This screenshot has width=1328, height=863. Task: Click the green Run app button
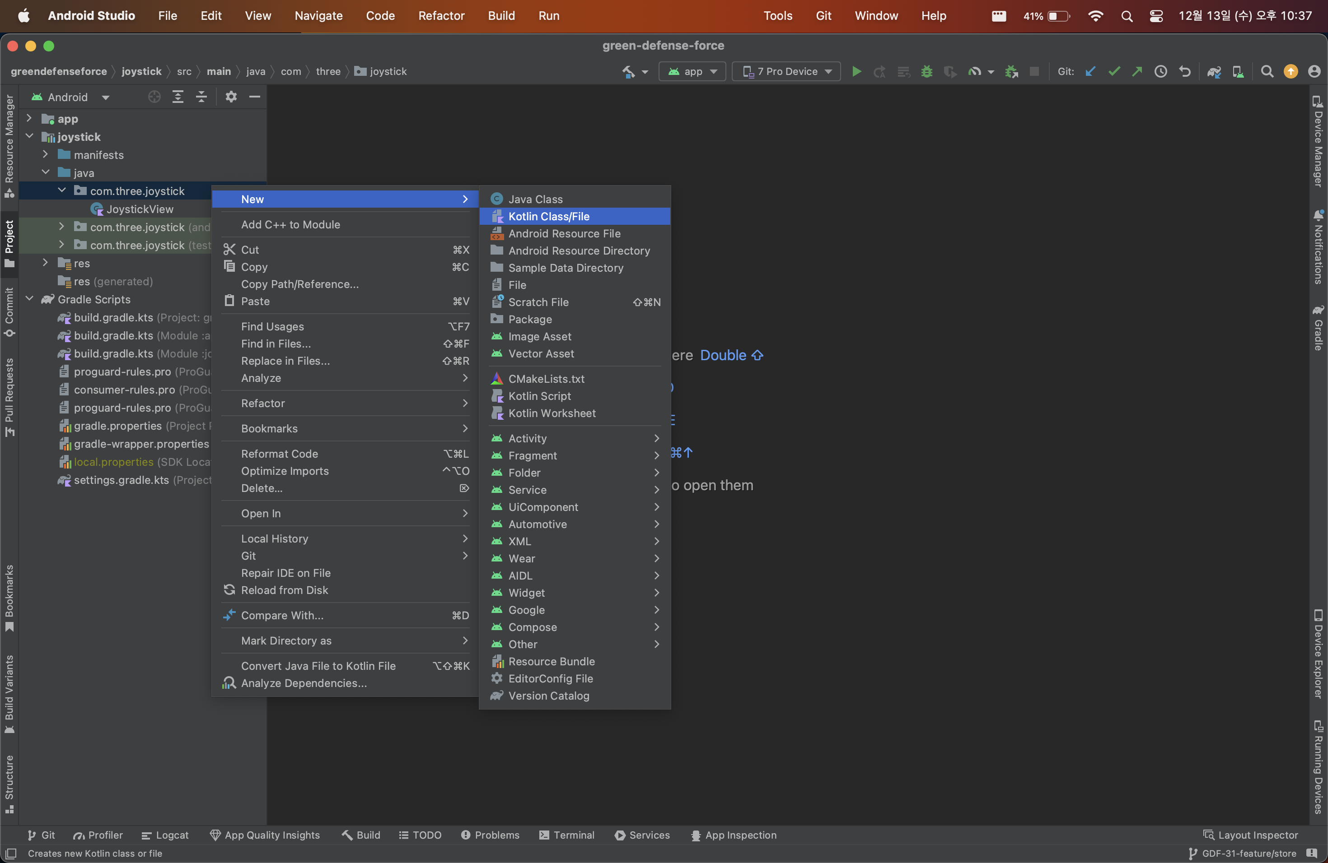point(856,71)
